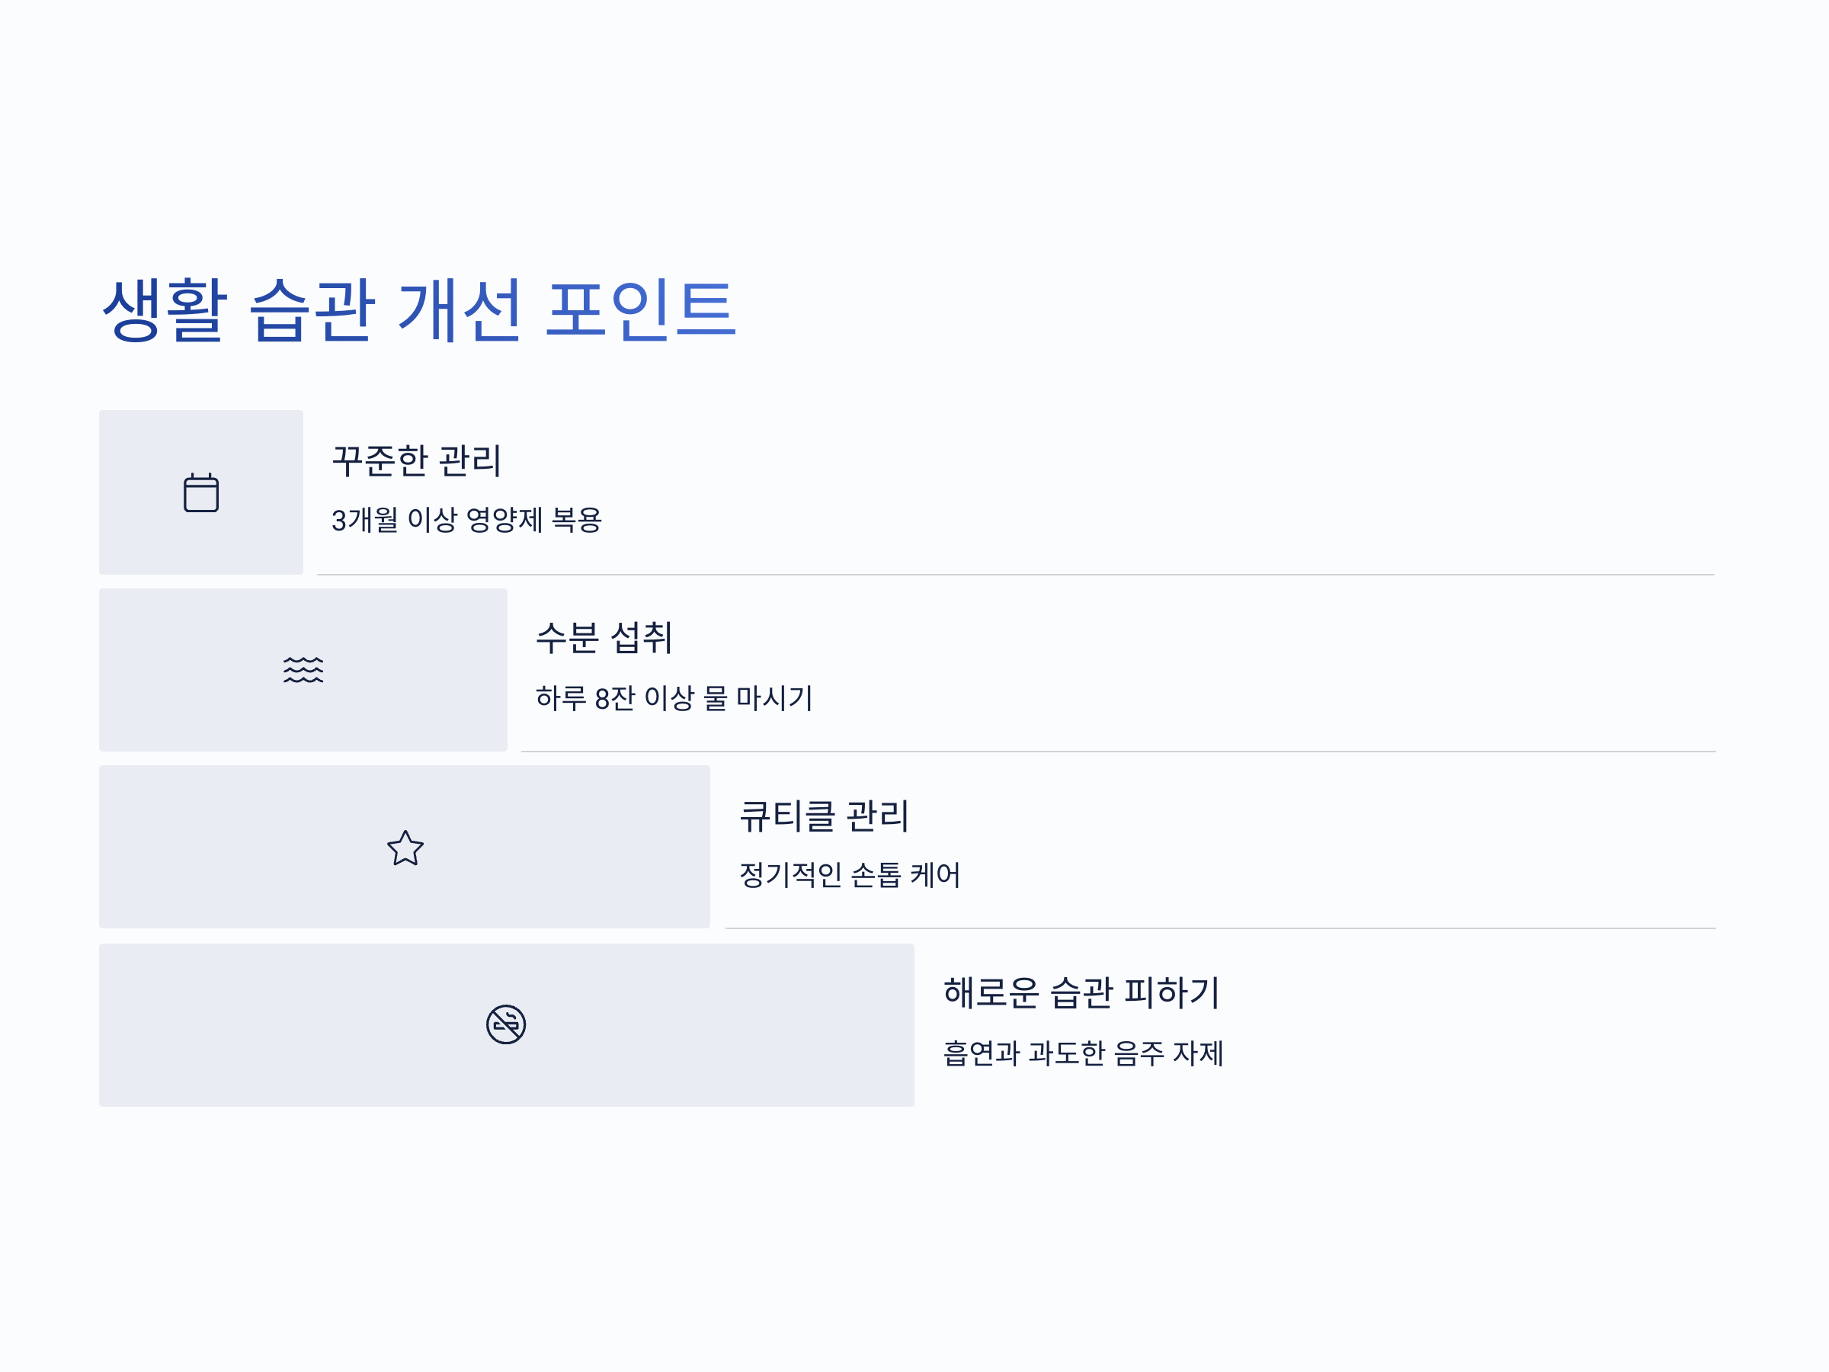Viewport: 1829px width, 1372px height.
Task: Click the divider line under 하루 8잔 이상 물 마시기
Action: (1118, 752)
